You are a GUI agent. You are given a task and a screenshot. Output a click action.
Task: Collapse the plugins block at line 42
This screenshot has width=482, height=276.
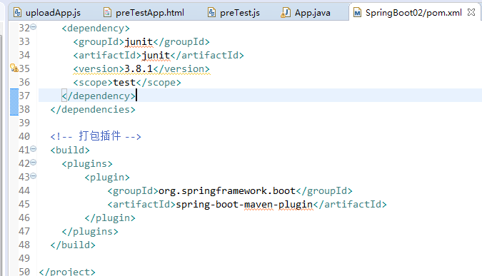(33, 162)
